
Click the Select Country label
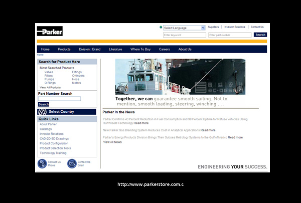pos(61,112)
